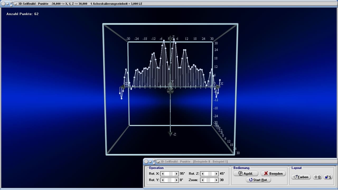Click the "Beispiele II - Beispiel 5" panel title
The image size is (338, 190).
[x=211, y=161]
